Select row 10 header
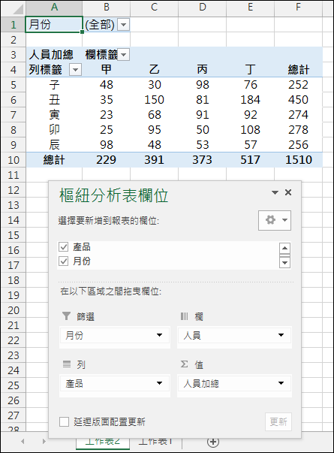The image size is (334, 453). coord(13,160)
